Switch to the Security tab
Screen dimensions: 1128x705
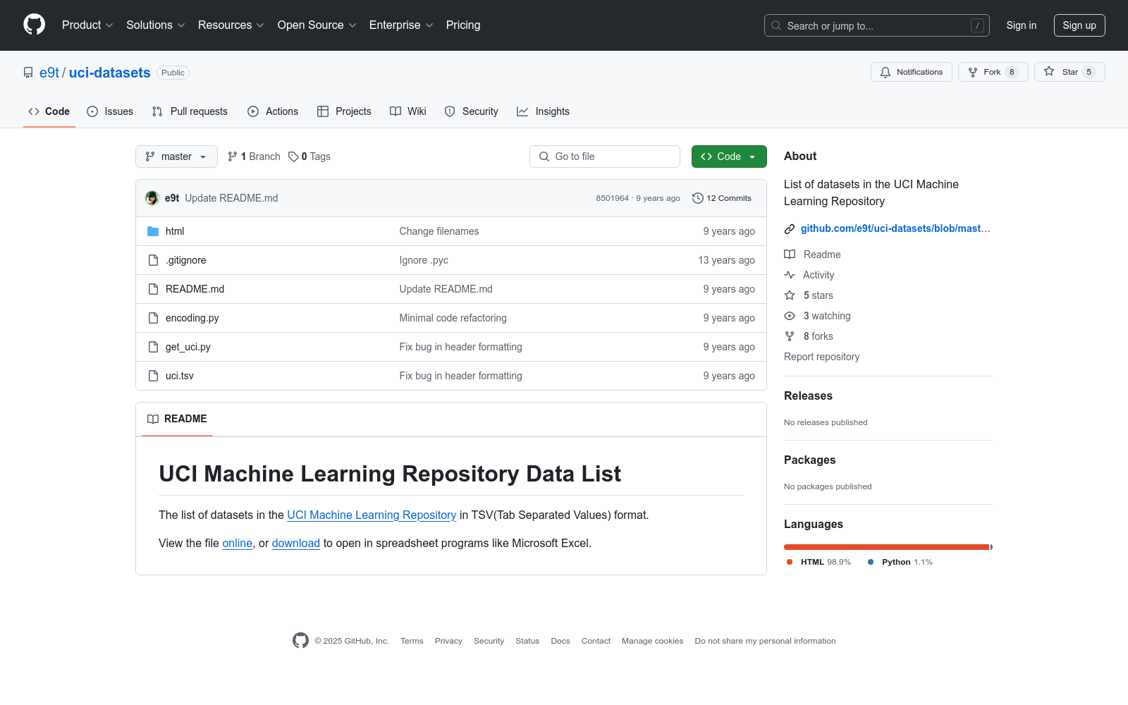(x=471, y=111)
